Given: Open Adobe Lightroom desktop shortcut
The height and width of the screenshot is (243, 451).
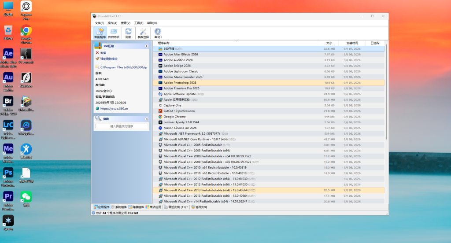Looking at the screenshot, I should pos(8,130).
